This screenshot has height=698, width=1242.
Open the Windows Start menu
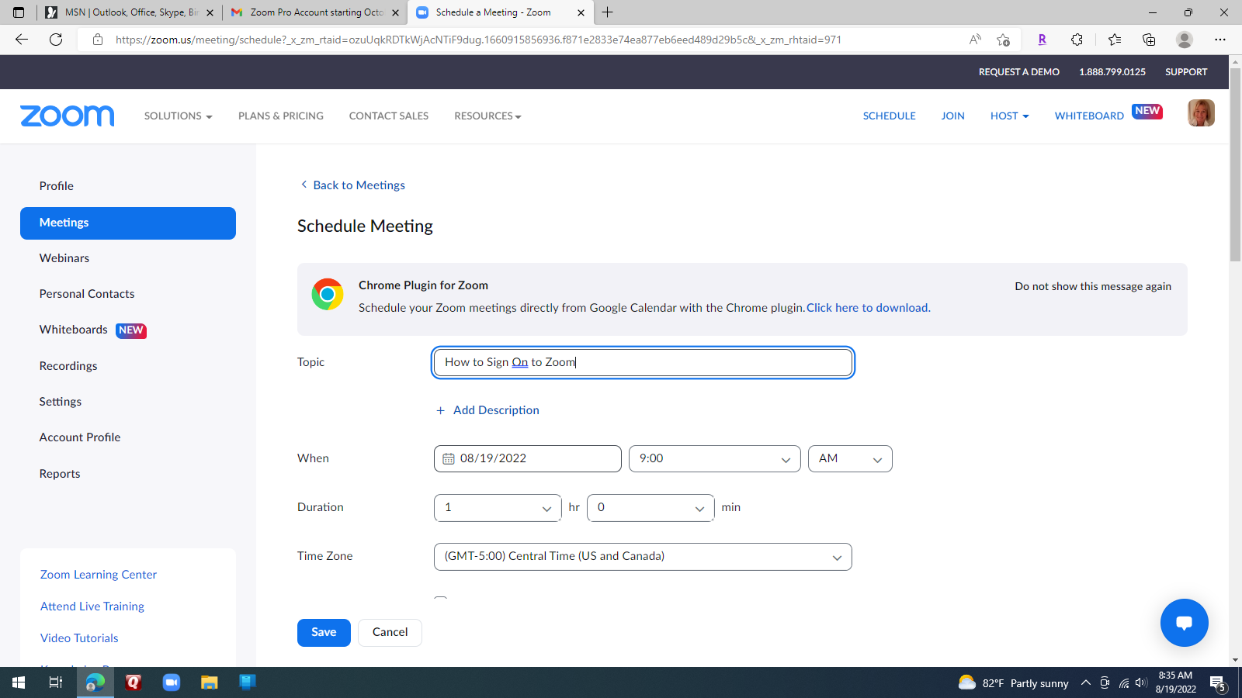(19, 682)
